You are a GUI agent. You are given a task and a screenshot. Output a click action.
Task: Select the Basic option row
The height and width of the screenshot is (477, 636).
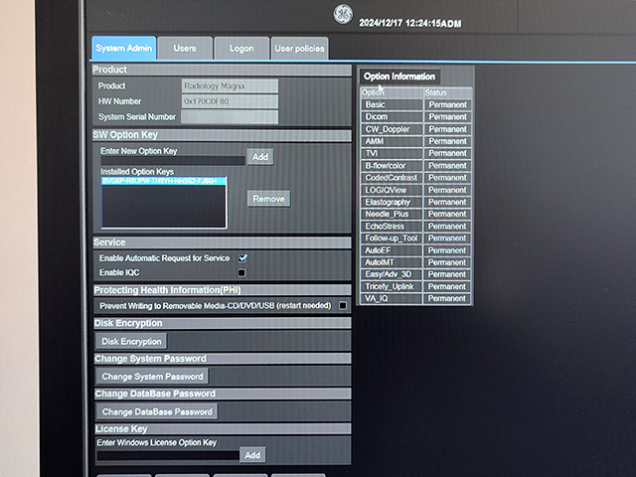[x=415, y=104]
